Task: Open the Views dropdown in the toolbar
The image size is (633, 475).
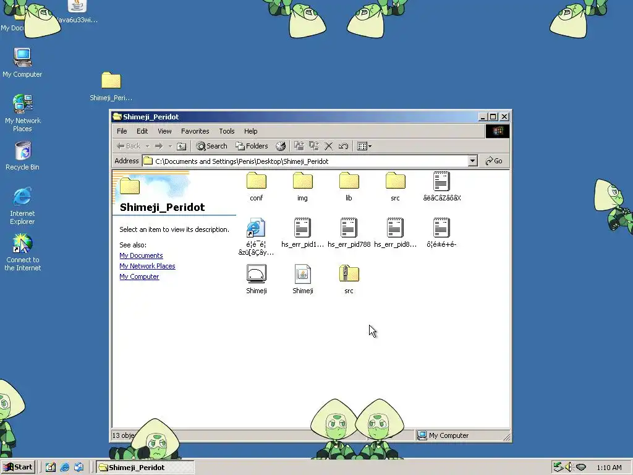Action: (364, 146)
